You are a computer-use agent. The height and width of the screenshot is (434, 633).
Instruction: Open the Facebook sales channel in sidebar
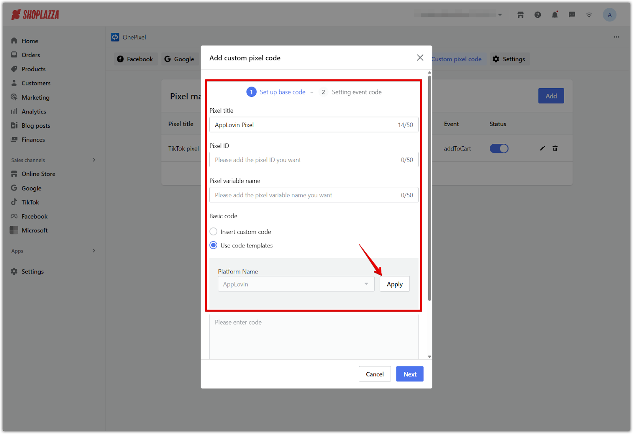(34, 216)
